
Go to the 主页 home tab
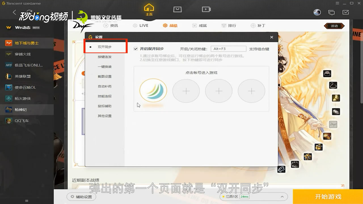(149, 9)
